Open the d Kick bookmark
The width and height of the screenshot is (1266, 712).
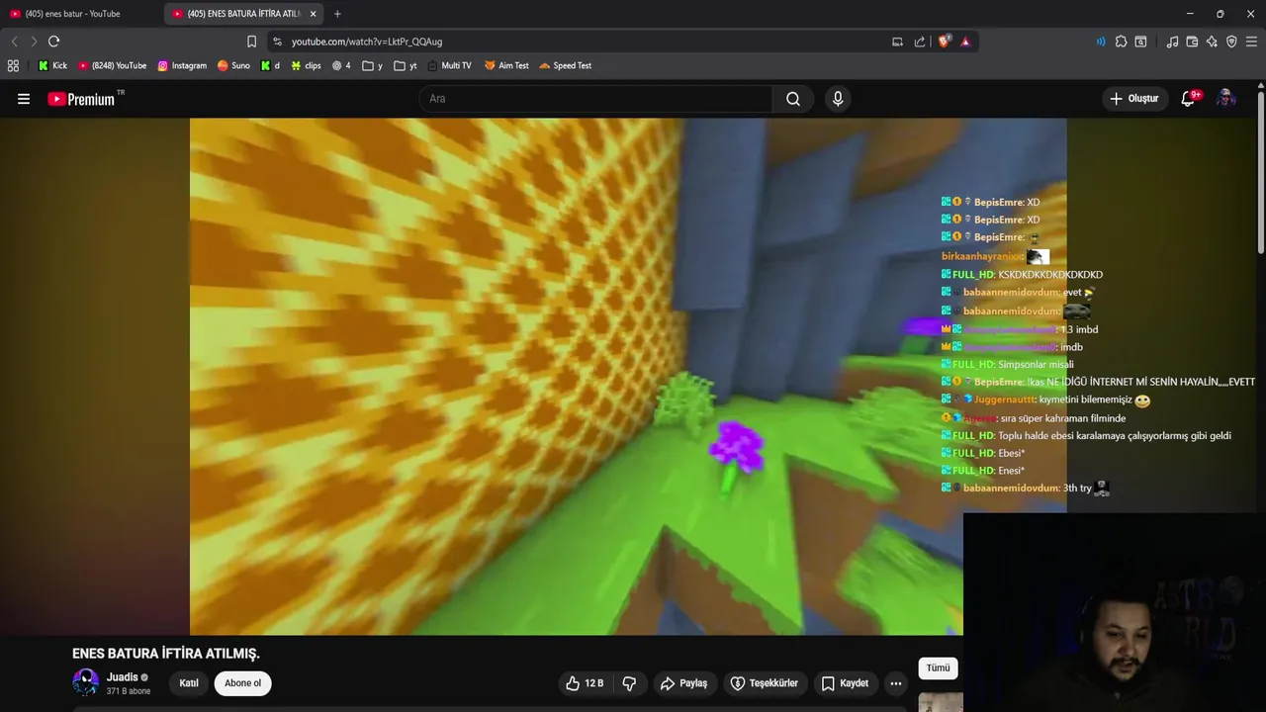click(270, 65)
